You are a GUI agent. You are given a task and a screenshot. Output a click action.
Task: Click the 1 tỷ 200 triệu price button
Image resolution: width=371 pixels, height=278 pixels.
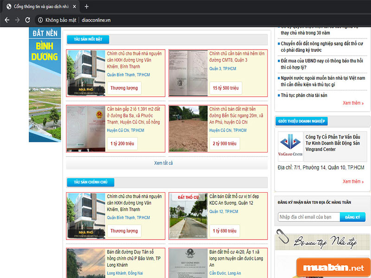[122, 144]
